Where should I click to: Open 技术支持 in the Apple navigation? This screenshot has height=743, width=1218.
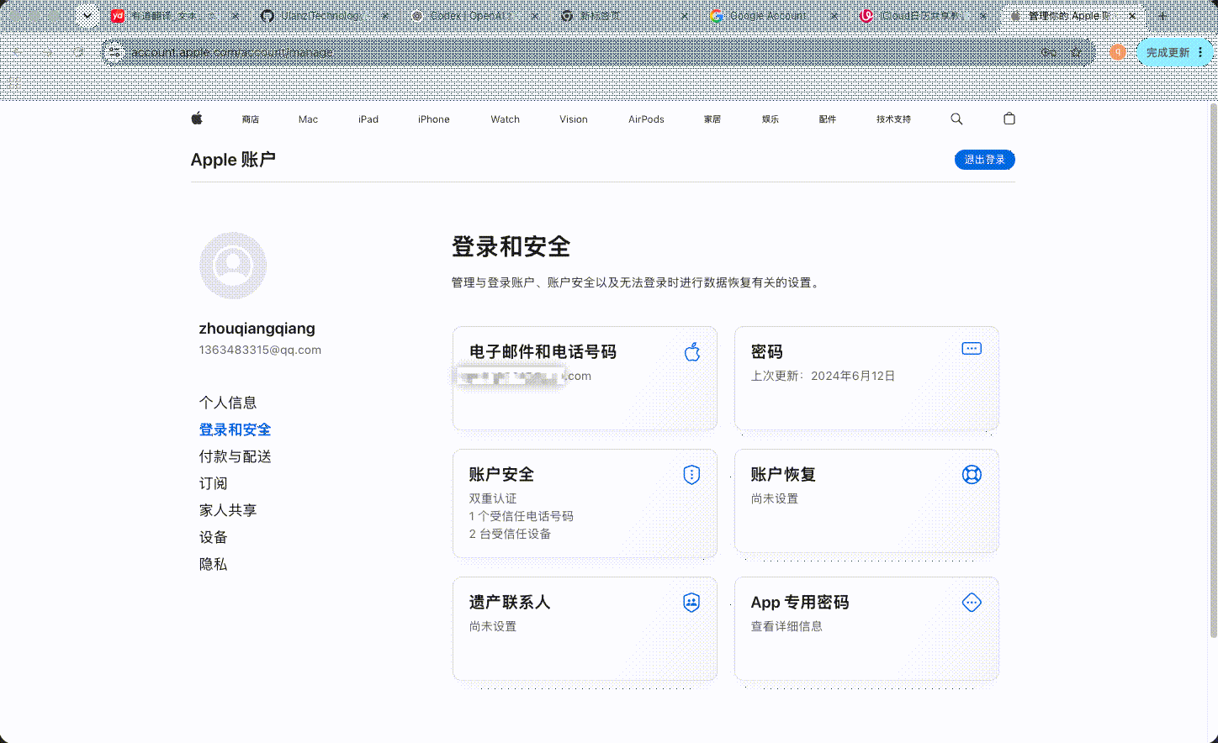pos(893,119)
